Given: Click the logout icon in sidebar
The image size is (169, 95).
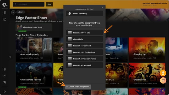Looking at the screenshot, I should coord(5,91).
